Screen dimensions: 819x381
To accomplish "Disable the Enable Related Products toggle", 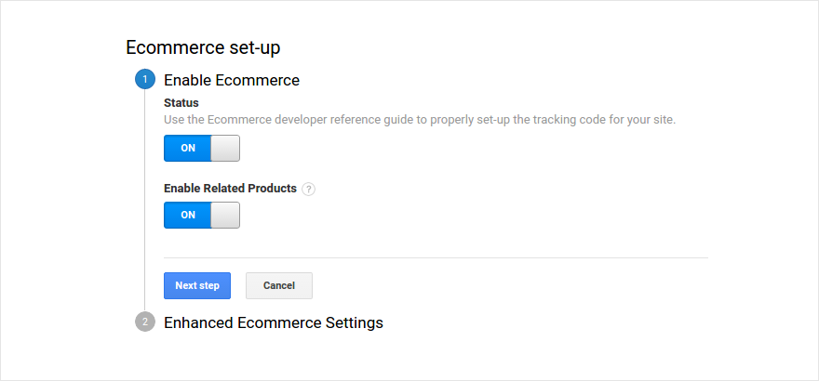I will coord(202,215).
